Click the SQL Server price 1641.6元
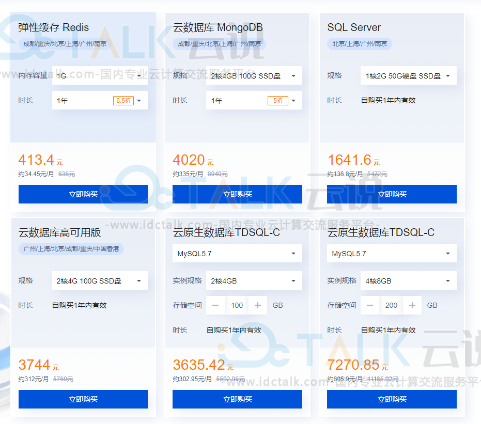The width and height of the screenshot is (481, 424). point(354,160)
